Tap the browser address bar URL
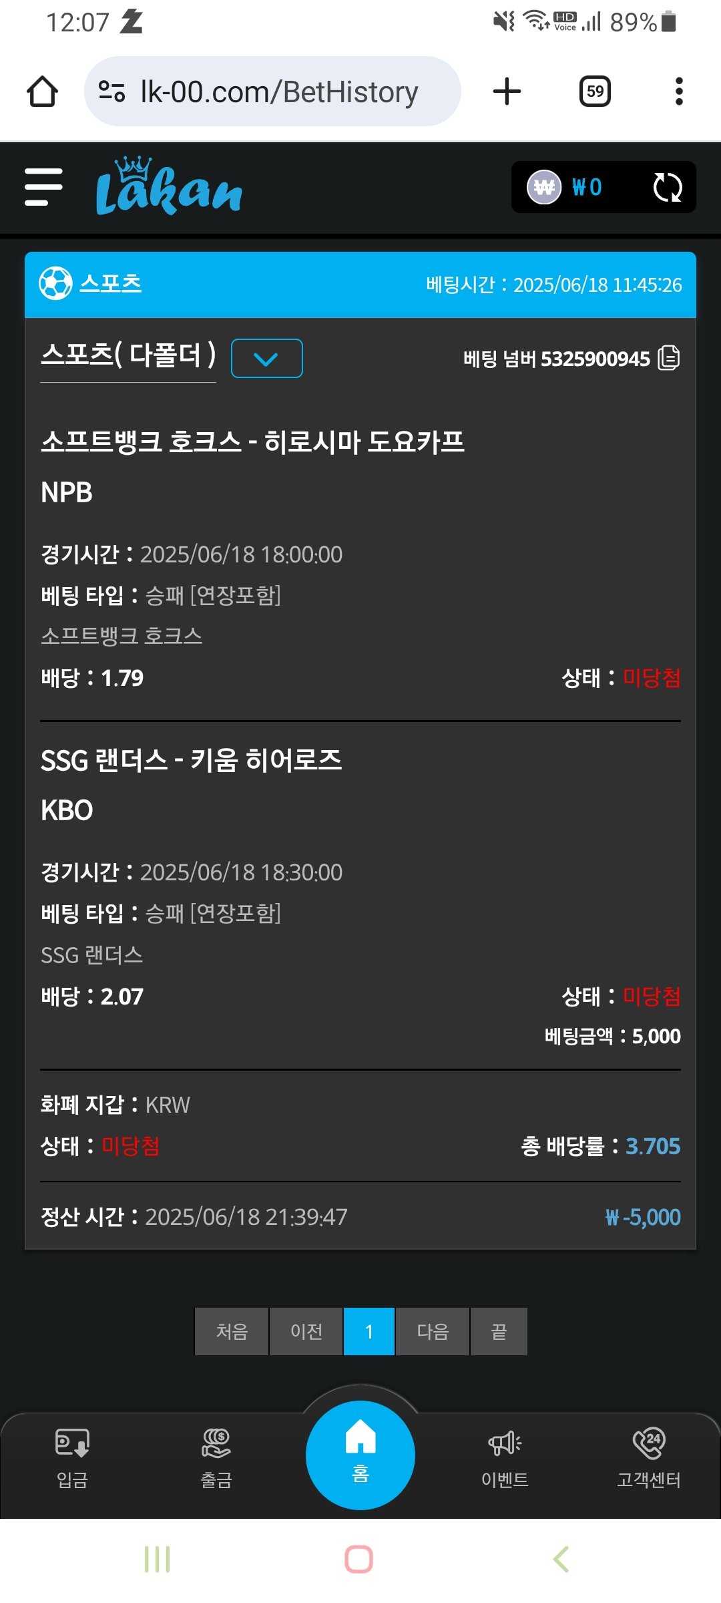The width and height of the screenshot is (721, 1603). click(278, 92)
